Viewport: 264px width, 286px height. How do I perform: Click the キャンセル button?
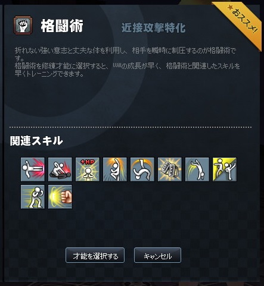coord(157,255)
